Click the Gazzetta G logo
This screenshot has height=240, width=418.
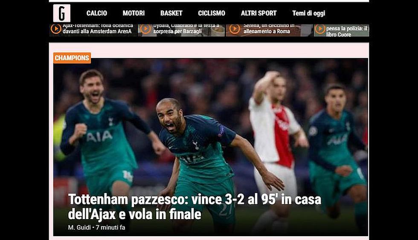tap(62, 13)
